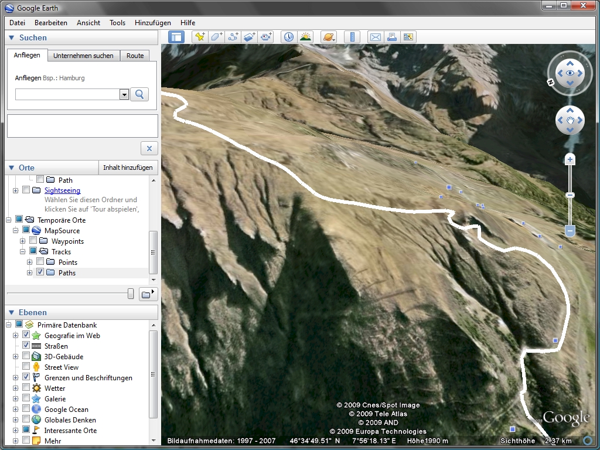600x450 pixels.
Task: Collapse the Orte panel triangle
Action: point(12,168)
